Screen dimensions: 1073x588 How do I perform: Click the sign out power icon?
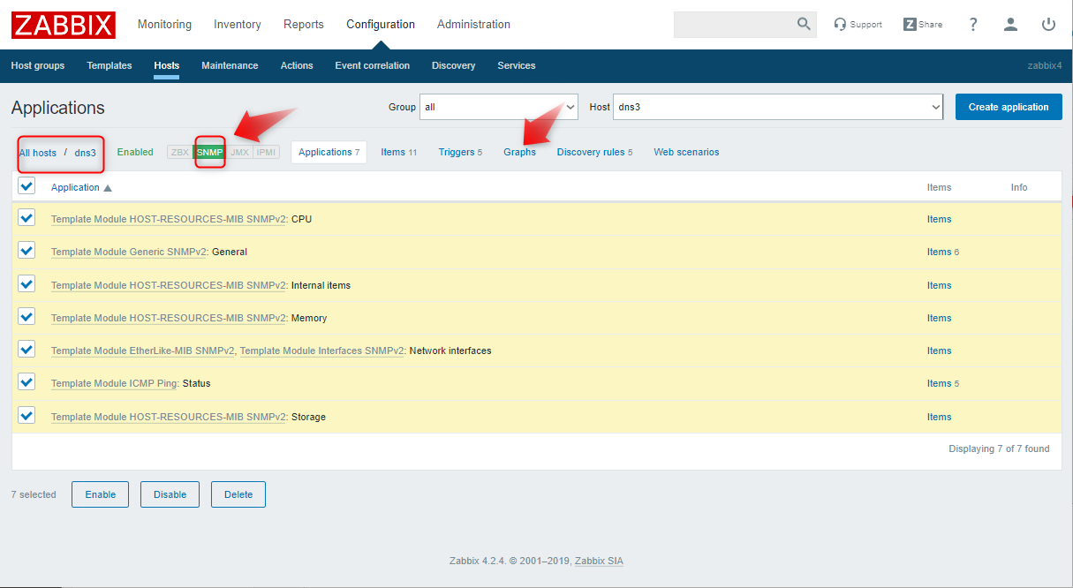pyautogui.click(x=1049, y=25)
